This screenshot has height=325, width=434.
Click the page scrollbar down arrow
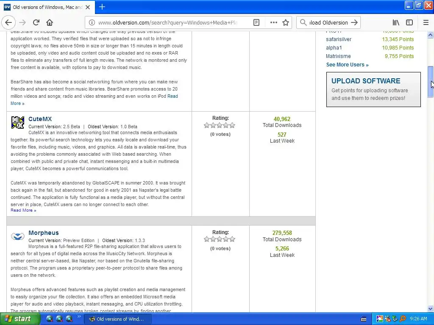click(x=430, y=309)
